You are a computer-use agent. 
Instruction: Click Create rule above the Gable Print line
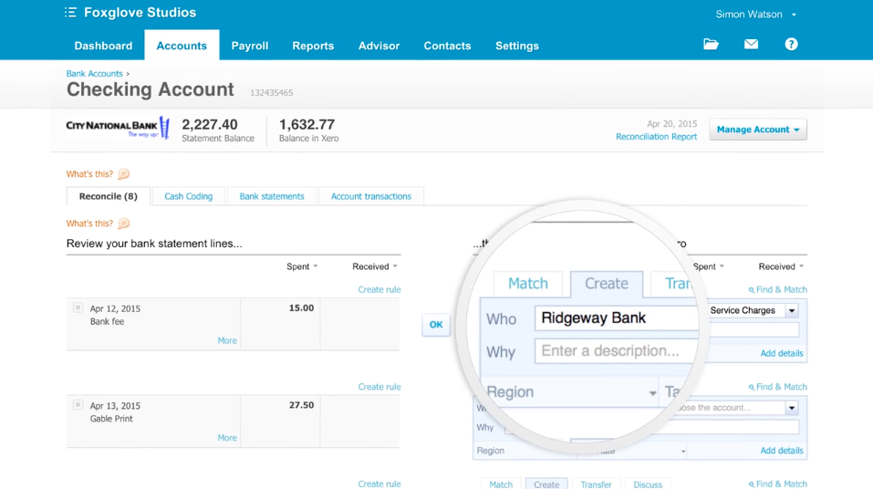tap(379, 387)
